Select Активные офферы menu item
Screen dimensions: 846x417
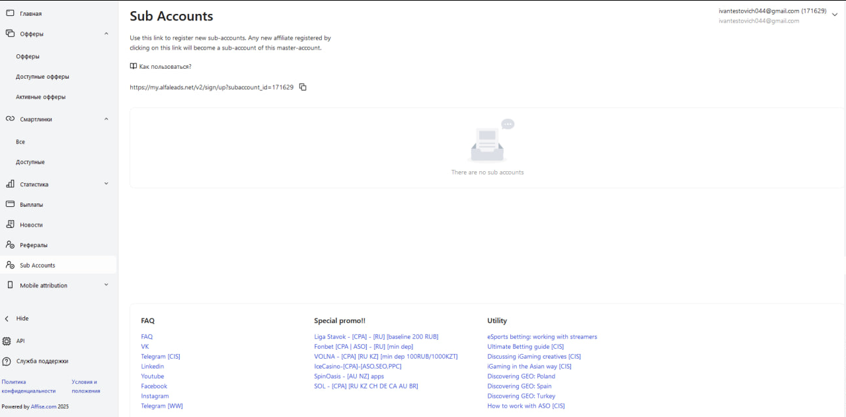pyautogui.click(x=40, y=97)
